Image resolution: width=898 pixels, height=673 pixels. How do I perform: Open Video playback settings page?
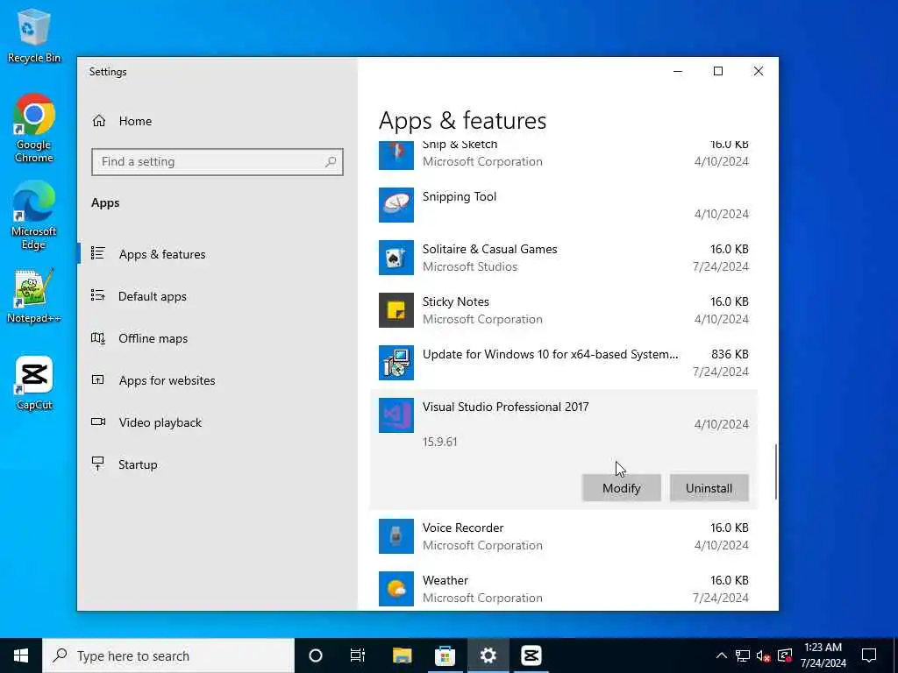pos(160,422)
